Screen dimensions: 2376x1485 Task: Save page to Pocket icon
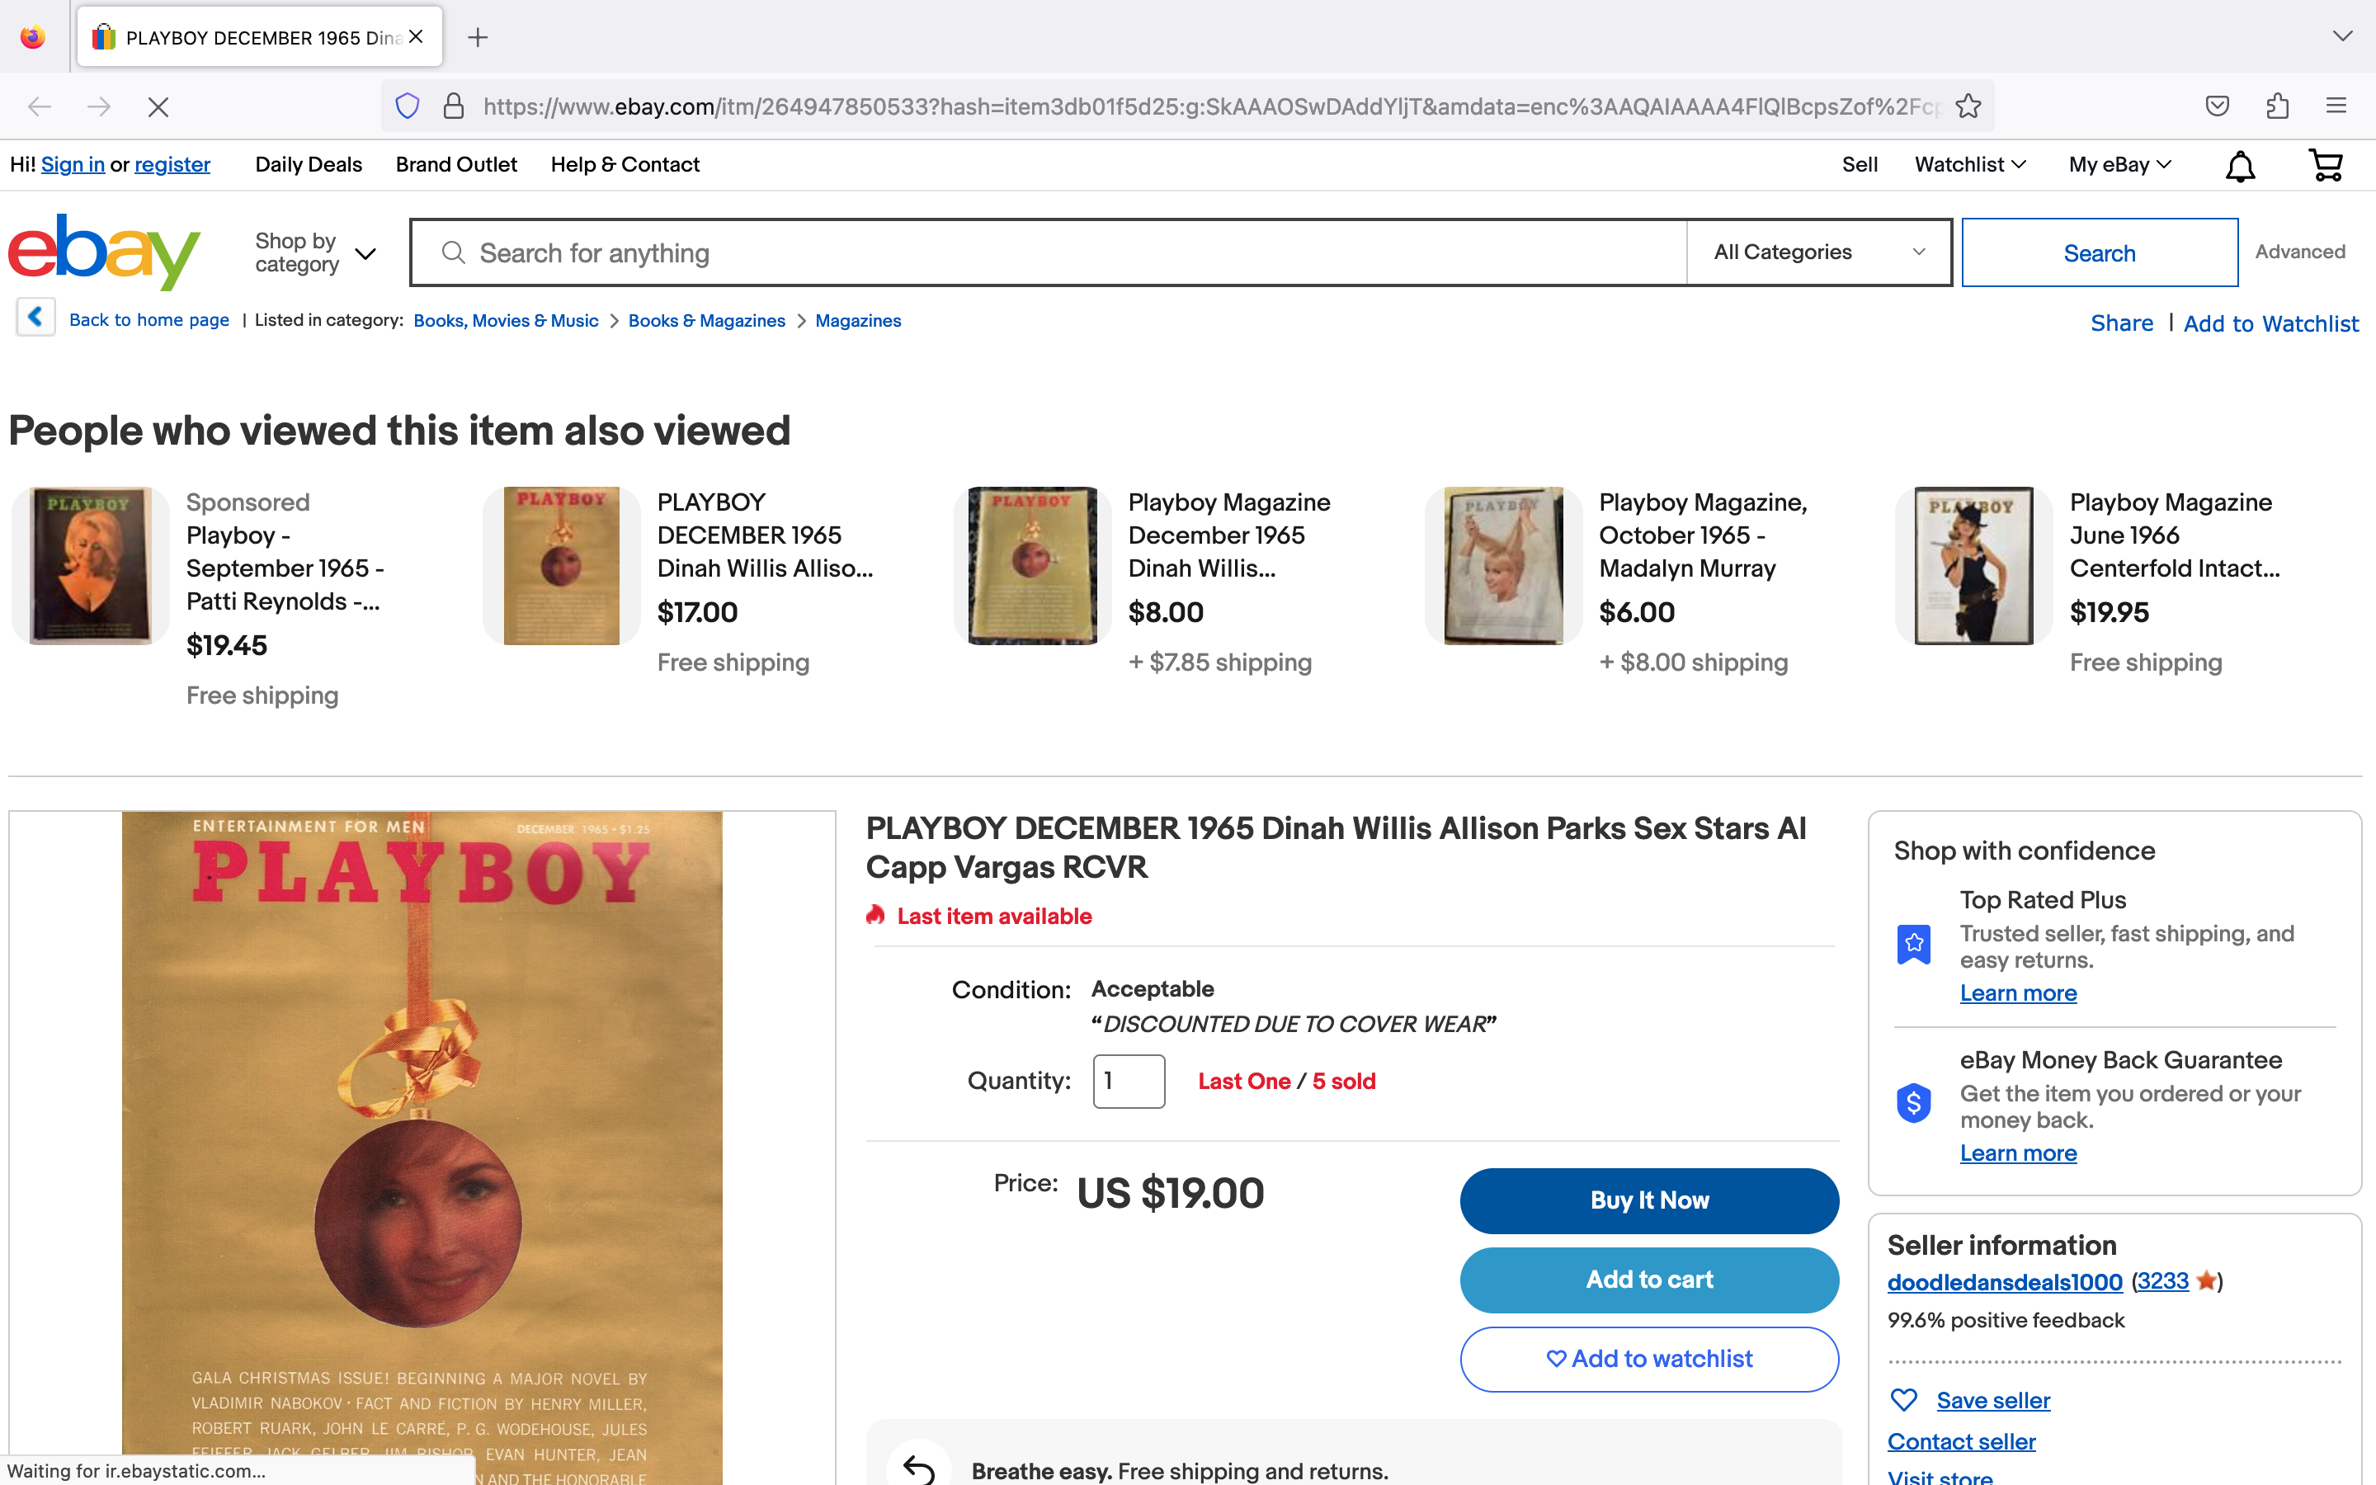click(x=2217, y=106)
